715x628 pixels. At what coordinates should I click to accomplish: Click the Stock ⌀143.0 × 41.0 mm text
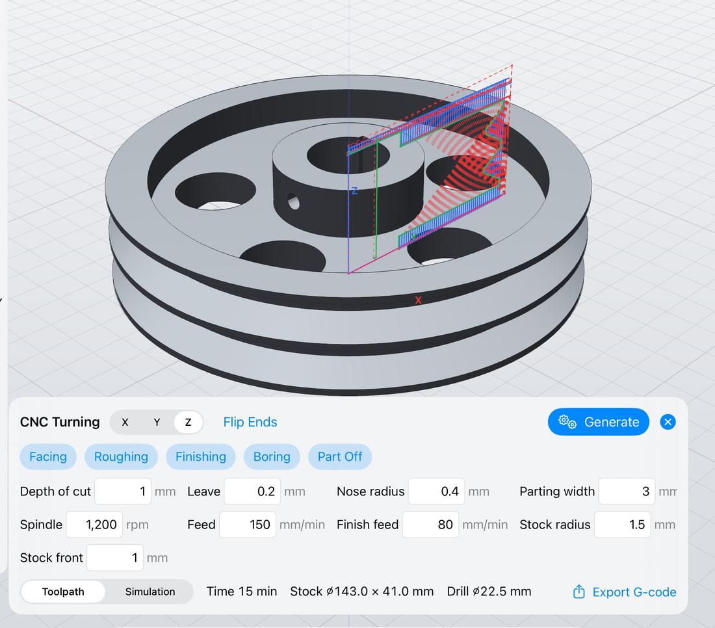[x=361, y=592]
